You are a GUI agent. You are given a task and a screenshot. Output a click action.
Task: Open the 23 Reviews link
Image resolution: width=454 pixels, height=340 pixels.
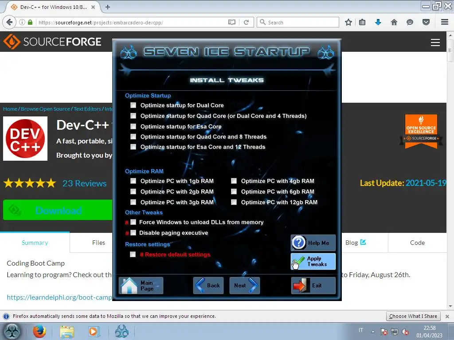click(x=85, y=183)
